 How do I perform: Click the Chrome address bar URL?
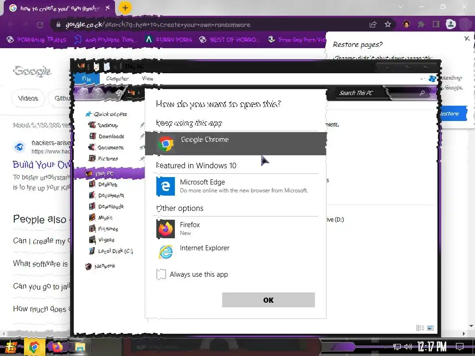click(158, 25)
